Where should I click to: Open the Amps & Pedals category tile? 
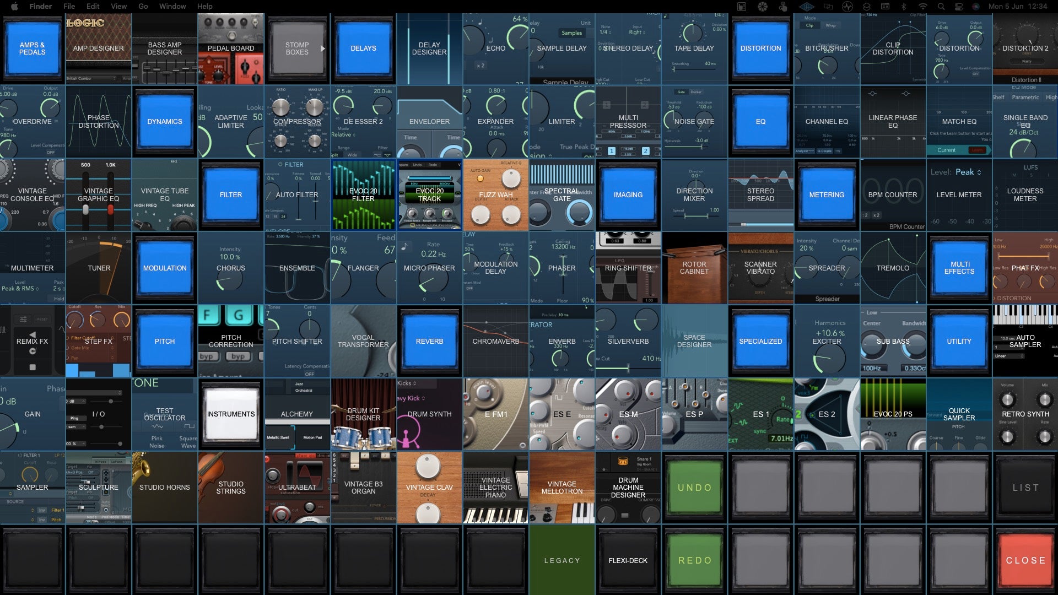coord(32,48)
